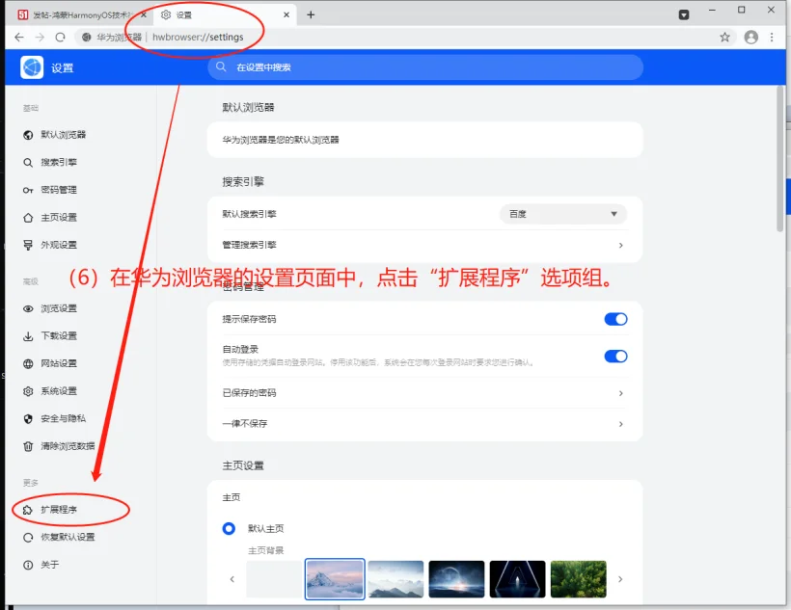Show previous homepage backgrounds with left arrow
This screenshot has height=610, width=791.
tap(232, 579)
